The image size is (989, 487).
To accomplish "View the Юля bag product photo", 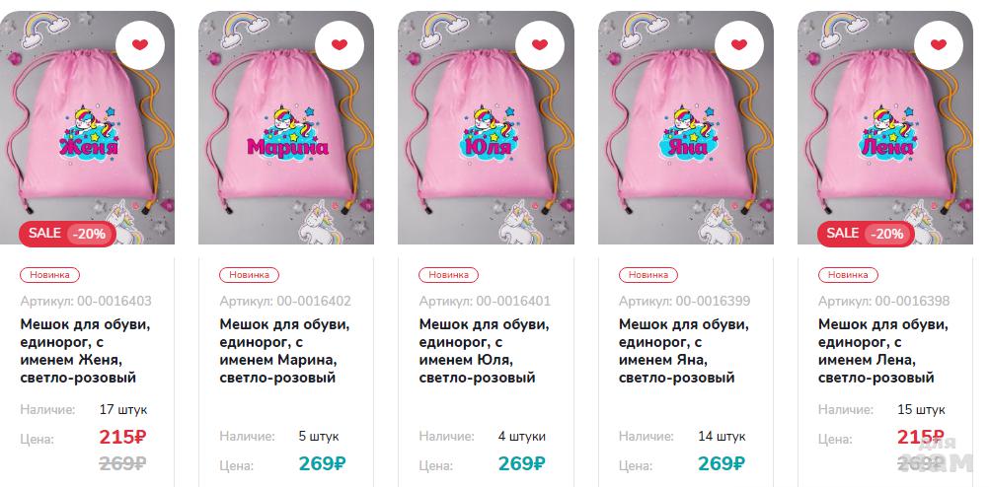I will click(x=486, y=127).
